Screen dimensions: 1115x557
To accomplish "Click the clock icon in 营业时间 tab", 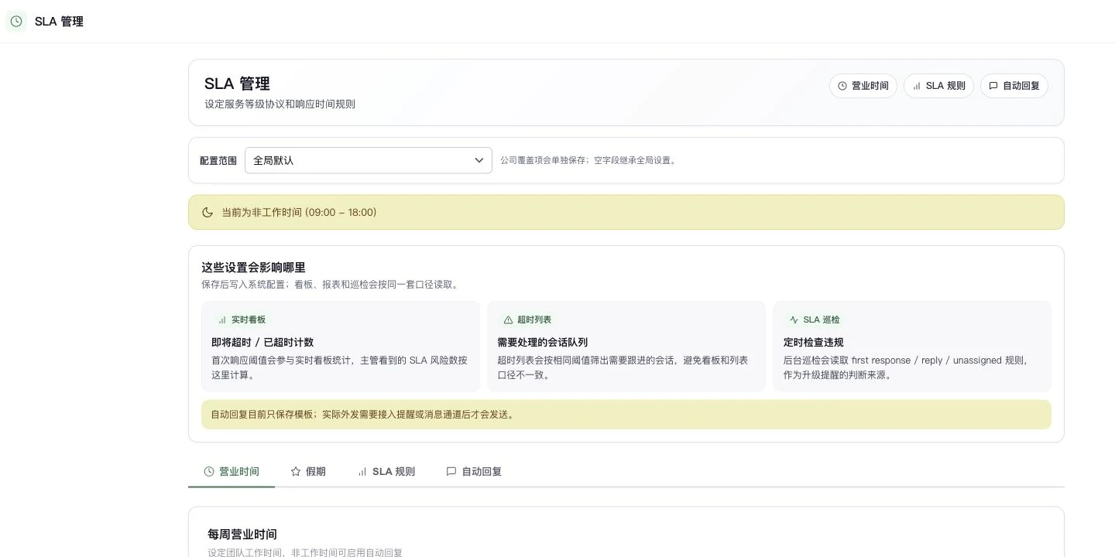I will pos(209,471).
